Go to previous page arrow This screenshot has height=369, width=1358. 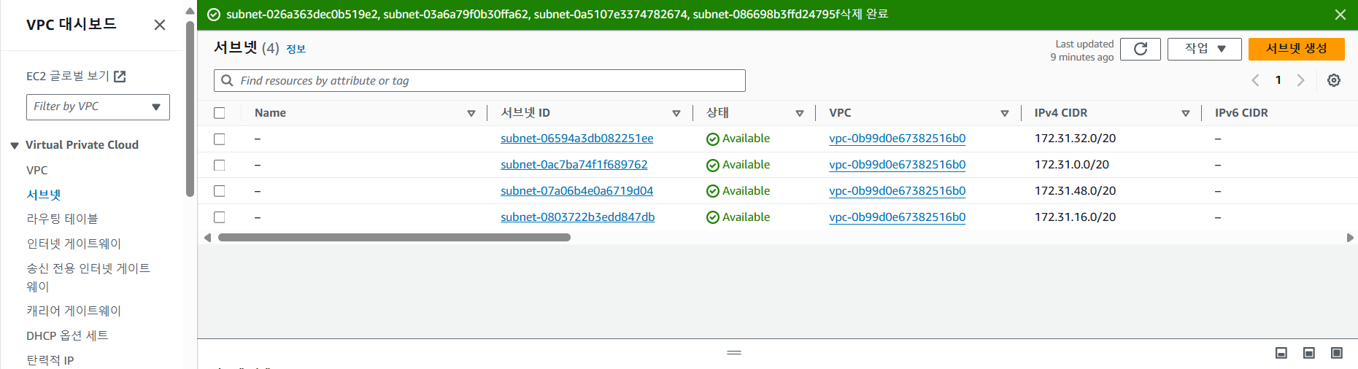point(1256,80)
